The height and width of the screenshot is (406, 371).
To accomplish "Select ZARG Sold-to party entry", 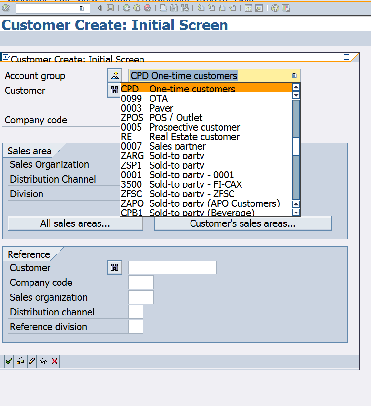I will 206,156.
